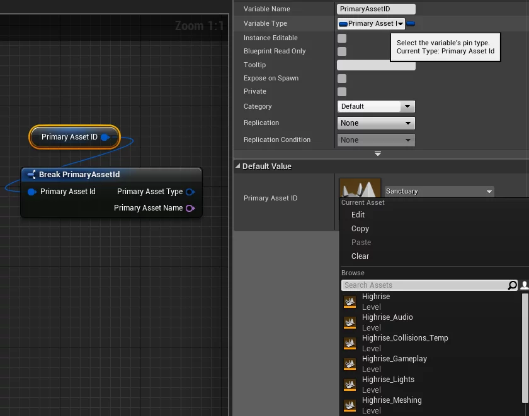Click the Highrise_Audio level icon
529x416 pixels.
(350, 323)
